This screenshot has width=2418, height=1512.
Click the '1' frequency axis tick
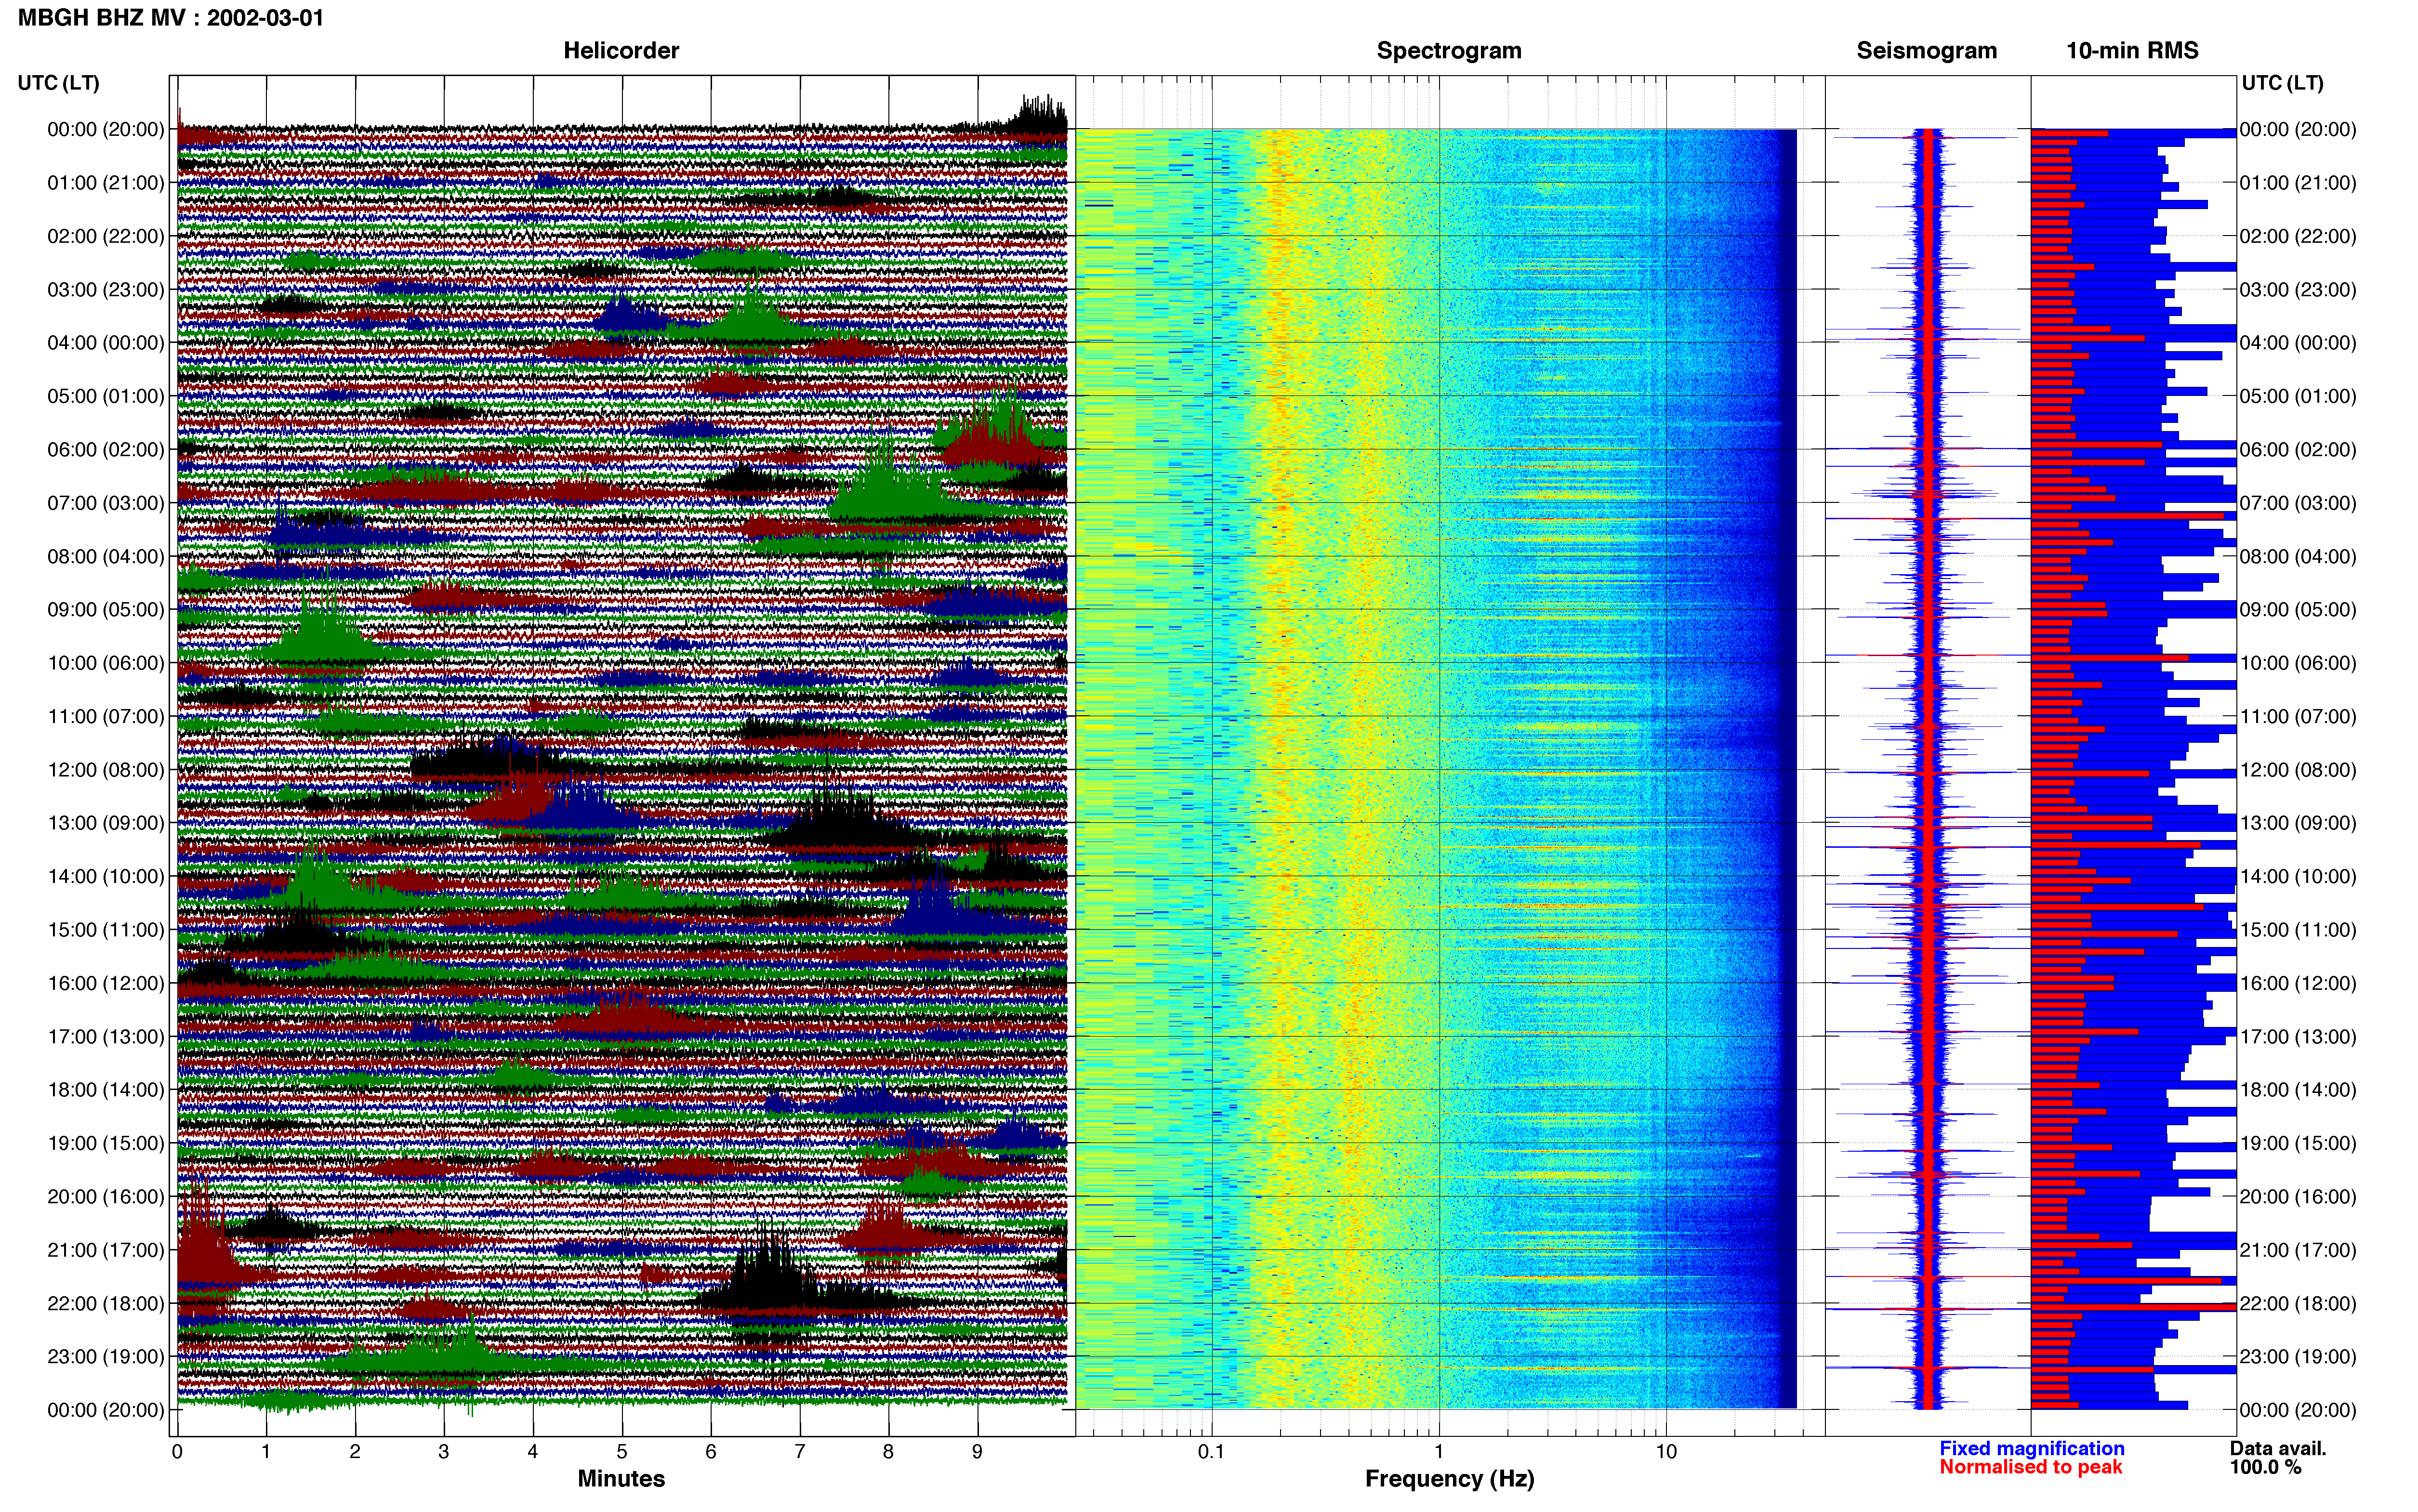click(1439, 1452)
